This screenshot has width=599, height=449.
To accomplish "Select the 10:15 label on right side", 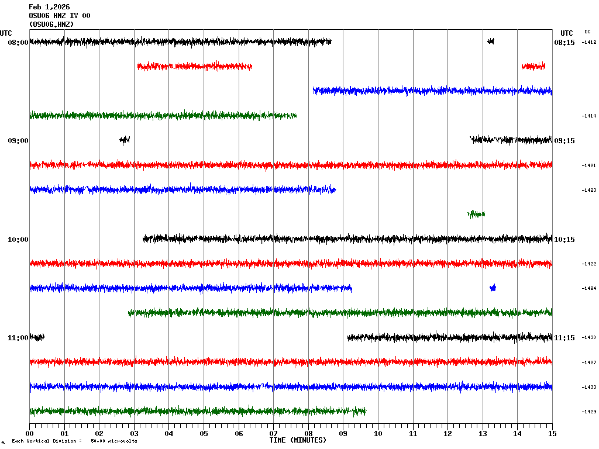I will coord(564,240).
